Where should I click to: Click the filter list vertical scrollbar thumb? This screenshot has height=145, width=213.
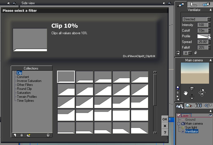155,90
